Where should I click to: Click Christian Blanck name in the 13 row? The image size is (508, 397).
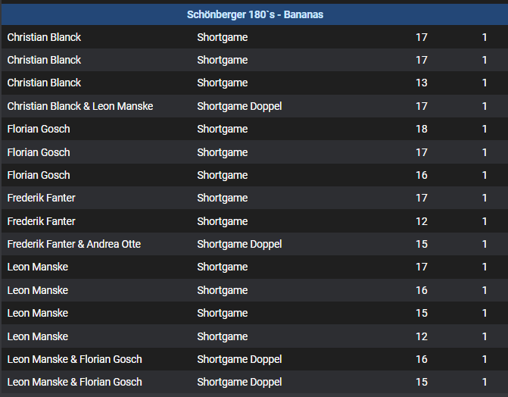click(x=44, y=83)
